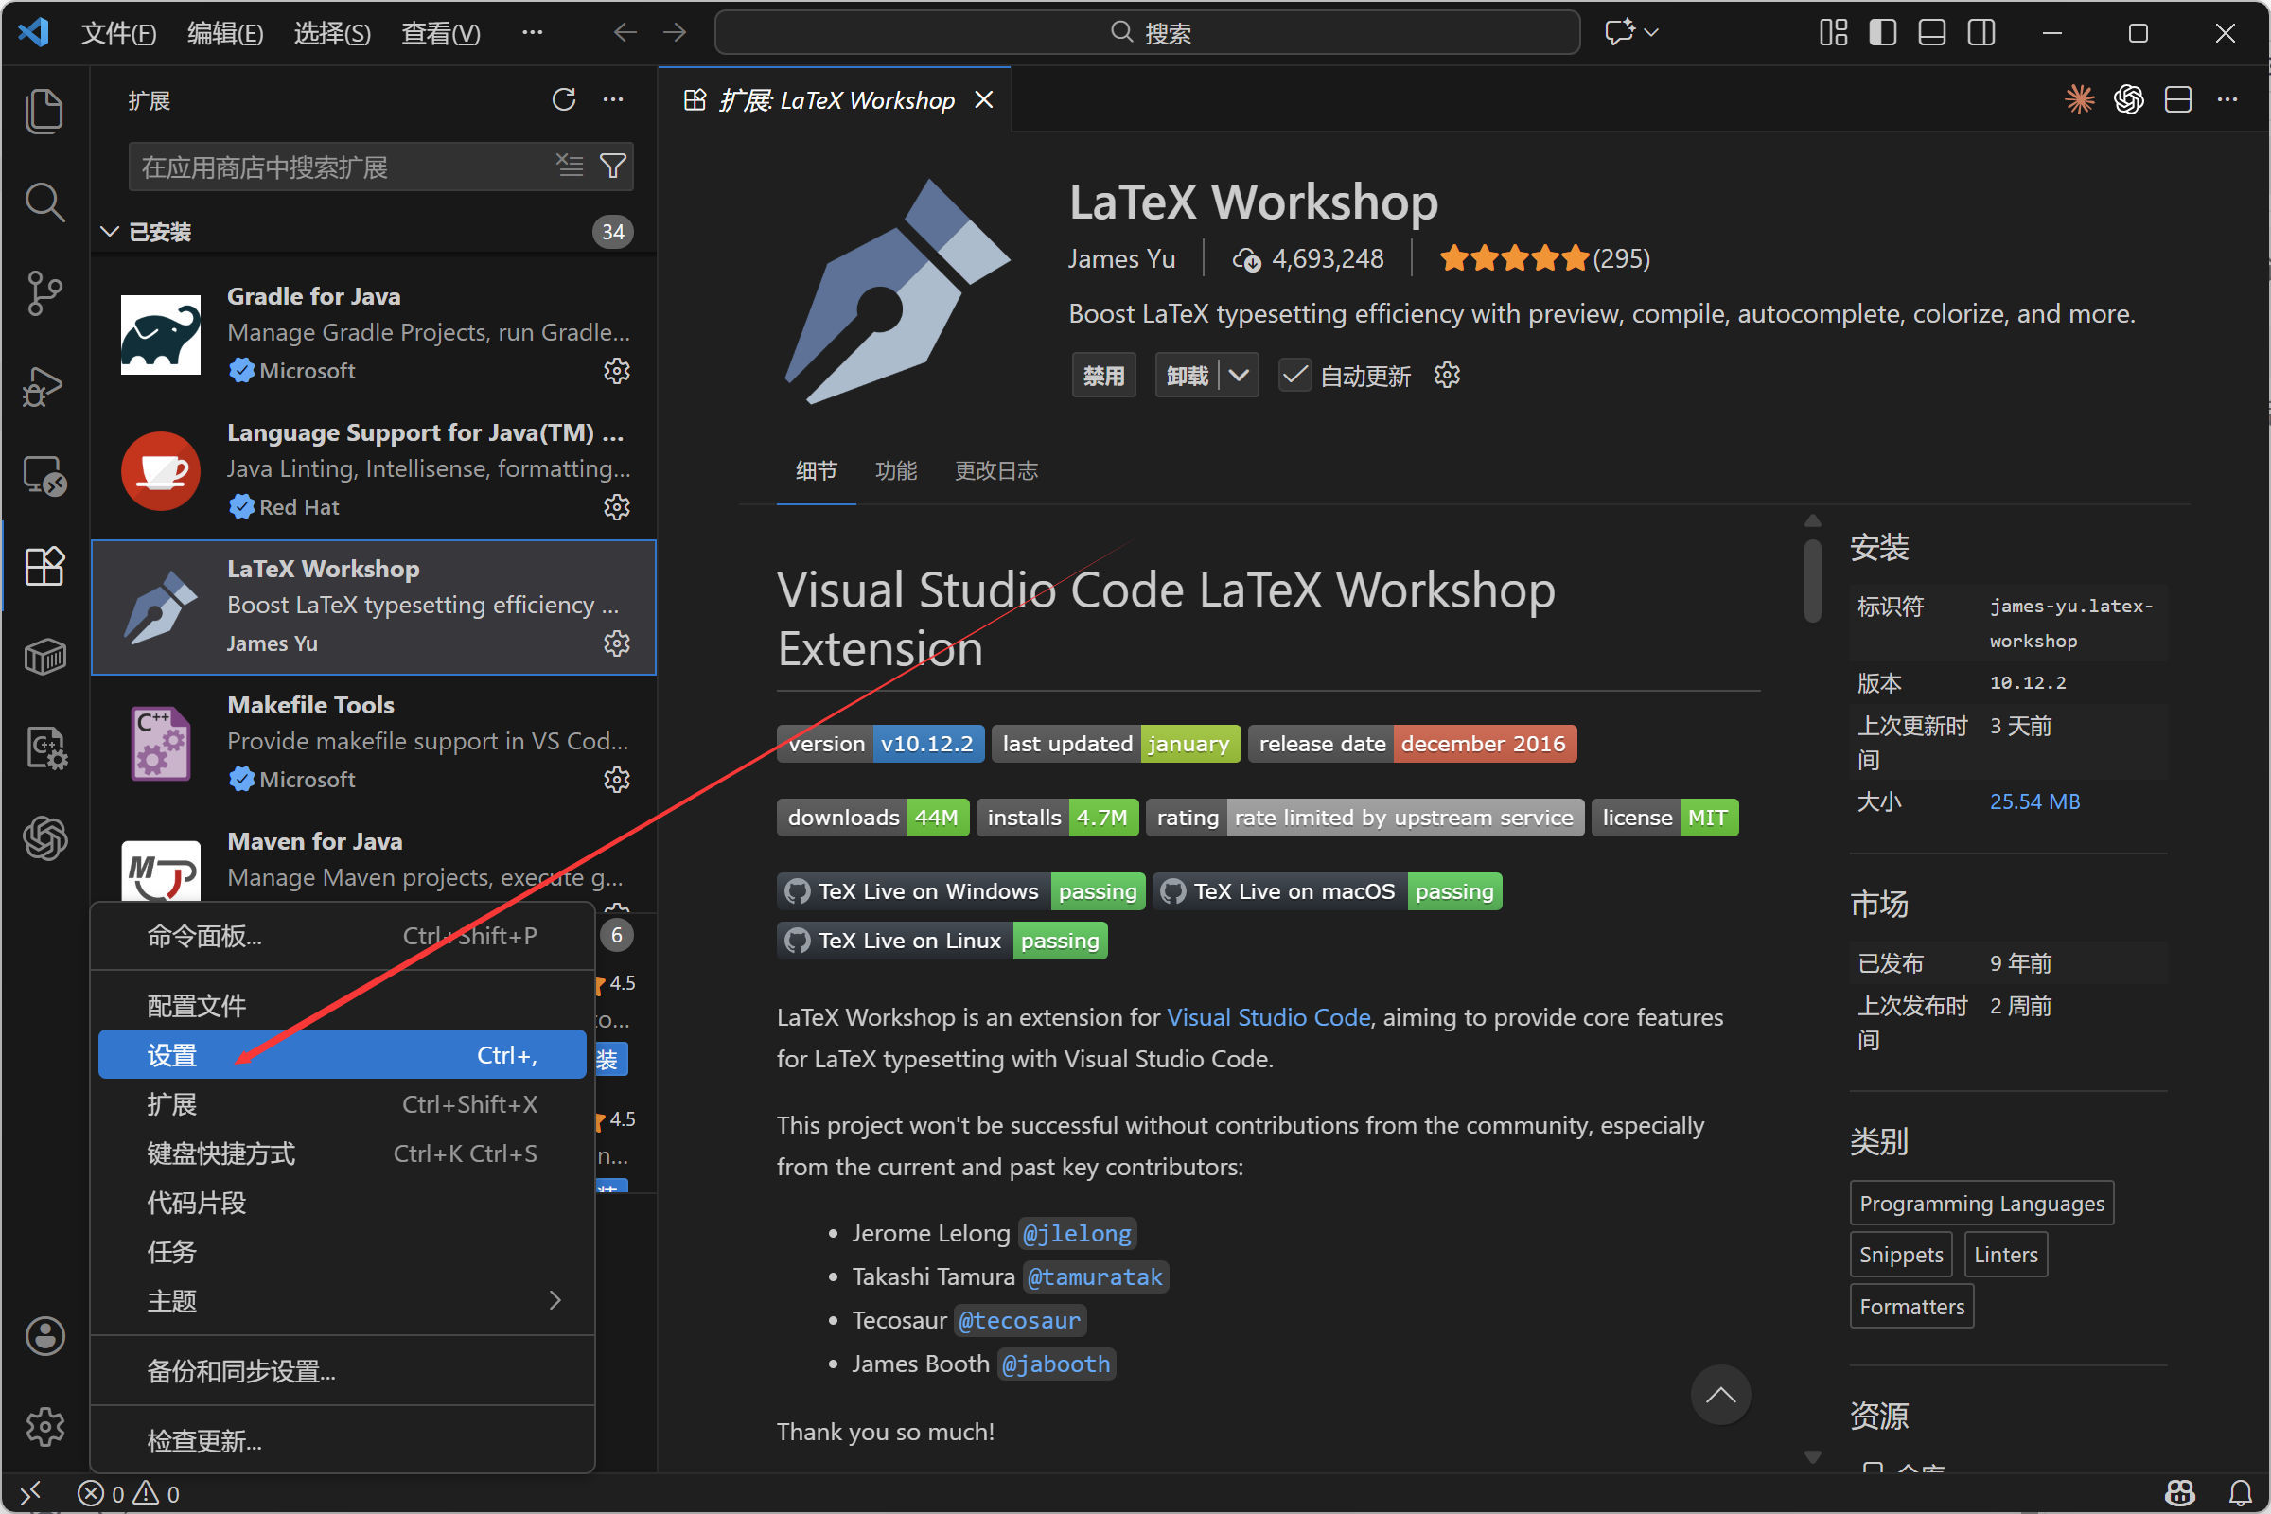Collapse the installed extensions section

tap(110, 232)
